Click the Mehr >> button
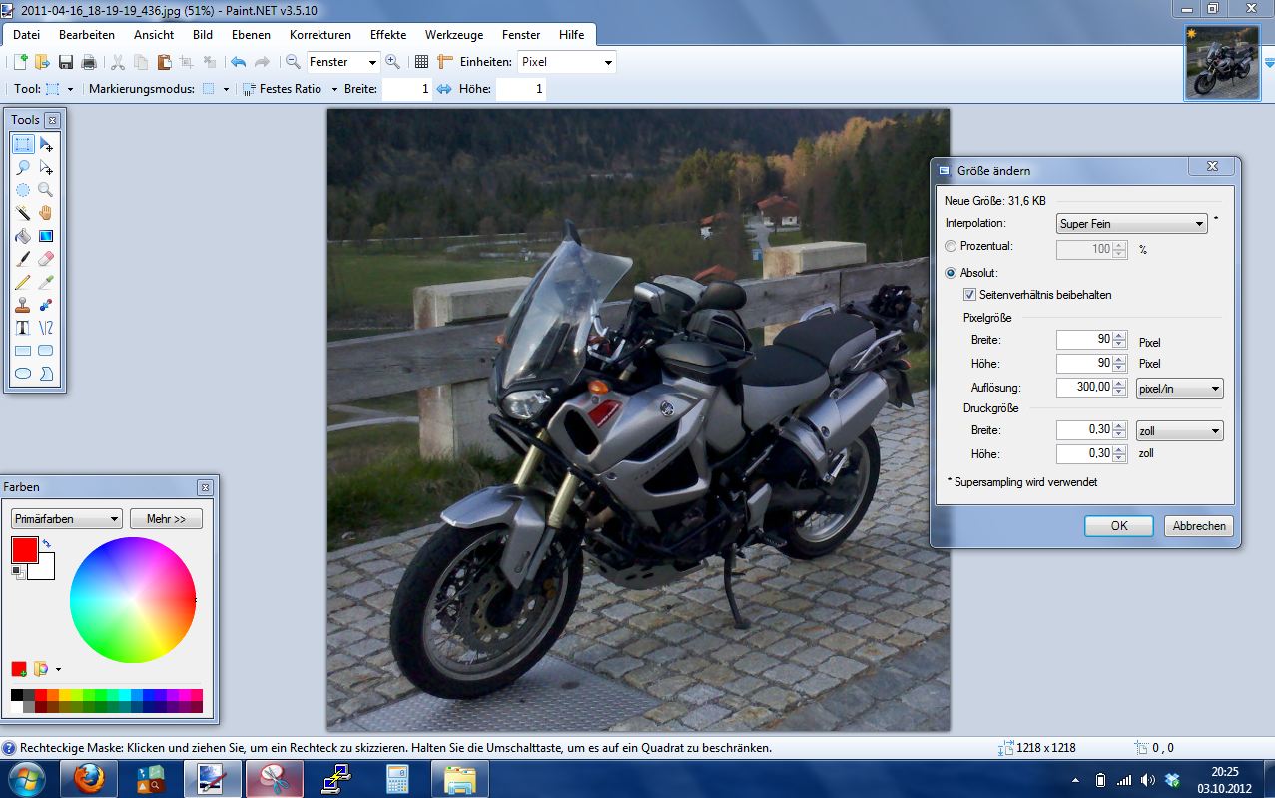Screen dimensions: 1275x798 coord(166,519)
